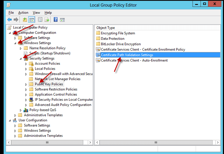The width and height of the screenshot is (224, 154).
Task: Collapse the User Configuration node
Action: click(10, 120)
